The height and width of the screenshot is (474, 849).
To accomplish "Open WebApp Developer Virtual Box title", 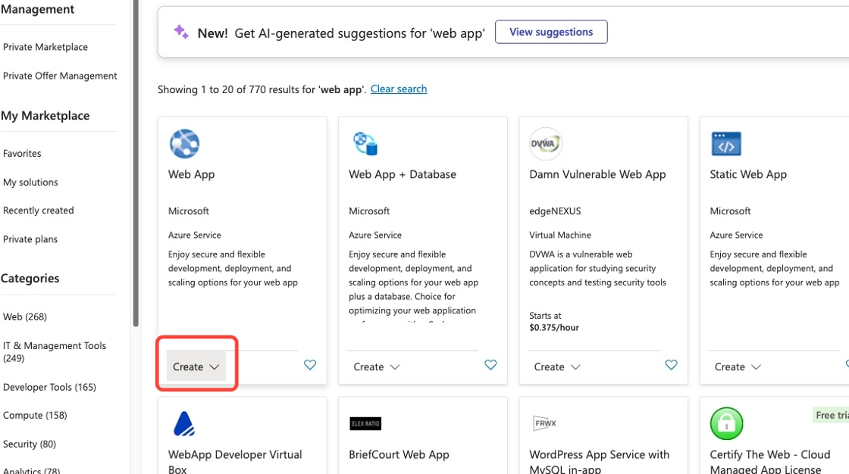I will tap(235, 462).
